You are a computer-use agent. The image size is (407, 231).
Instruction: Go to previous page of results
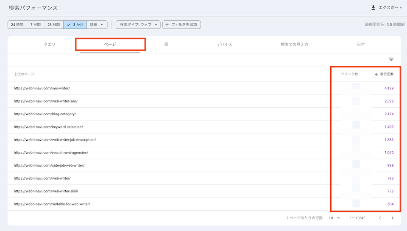(x=380, y=218)
